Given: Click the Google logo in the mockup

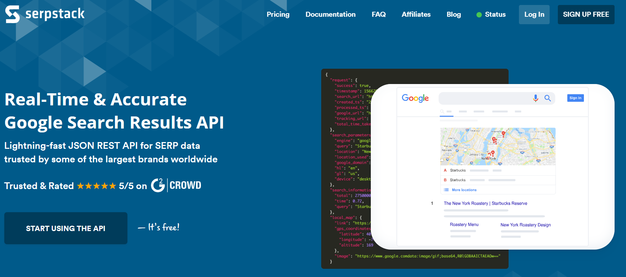Looking at the screenshot, I should [x=415, y=98].
